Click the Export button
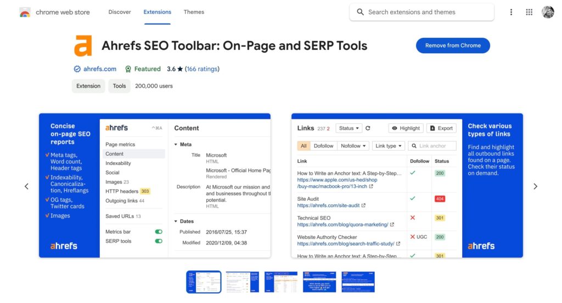This screenshot has width=562, height=303. pos(441,128)
